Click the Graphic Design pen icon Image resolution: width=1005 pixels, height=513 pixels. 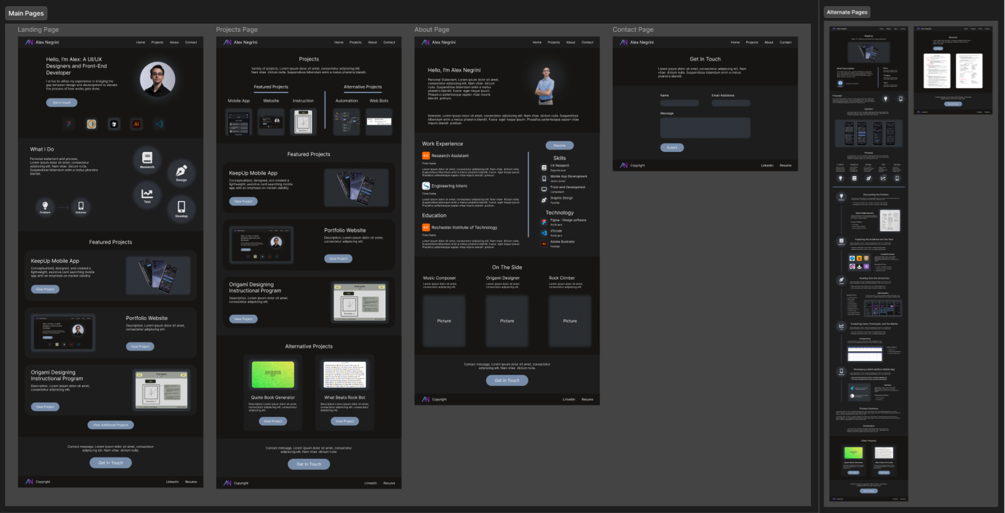tap(544, 200)
